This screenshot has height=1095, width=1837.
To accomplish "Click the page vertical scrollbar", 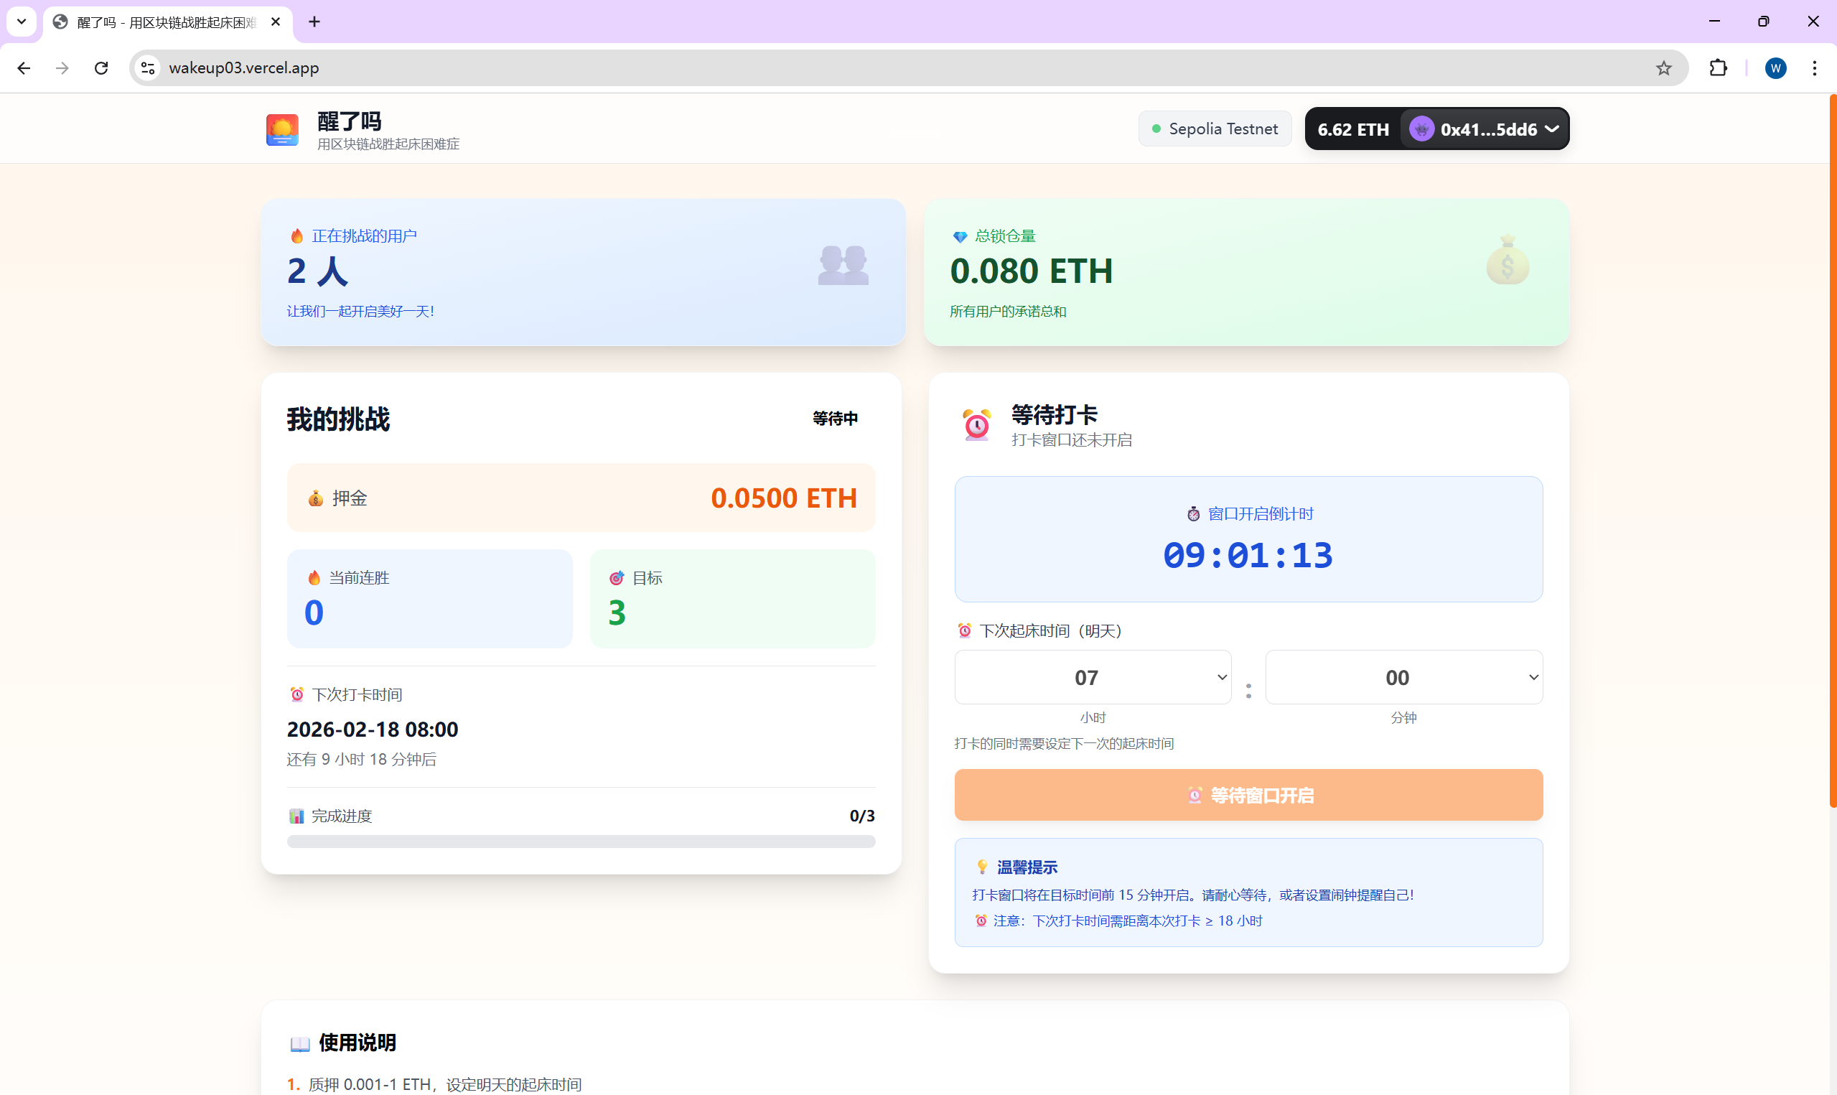I will pyautogui.click(x=1832, y=450).
